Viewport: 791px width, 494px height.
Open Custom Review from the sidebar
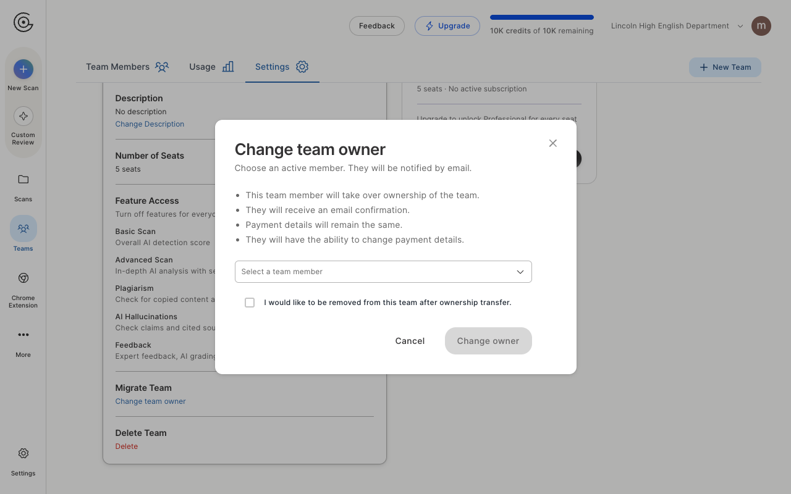pos(23,126)
